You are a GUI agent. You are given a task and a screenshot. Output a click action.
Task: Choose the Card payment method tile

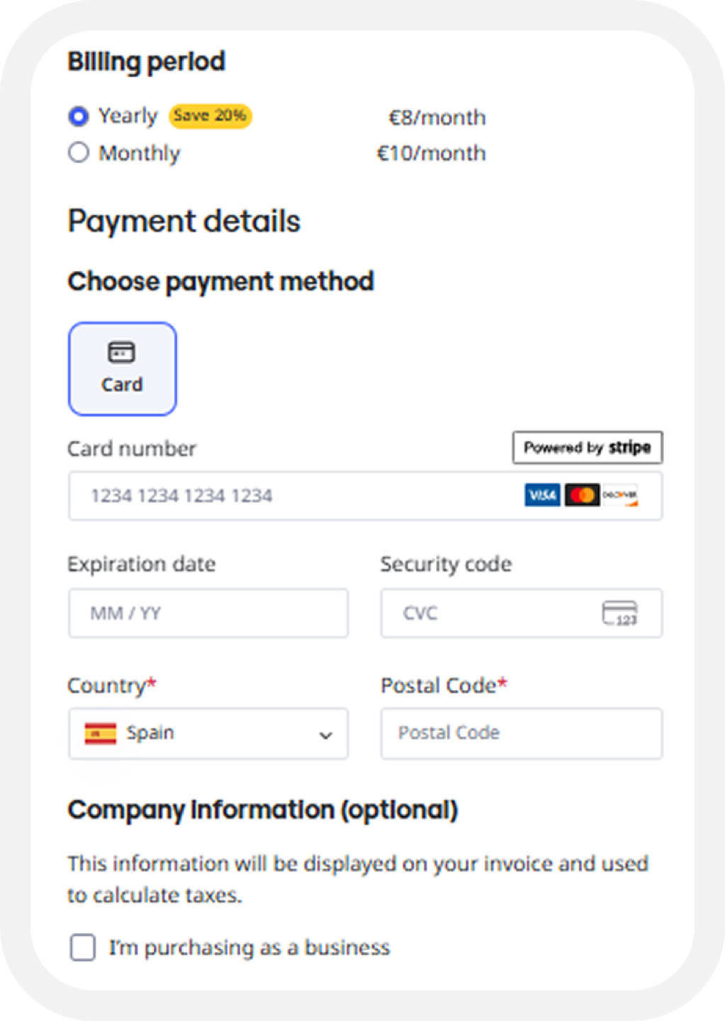click(123, 369)
